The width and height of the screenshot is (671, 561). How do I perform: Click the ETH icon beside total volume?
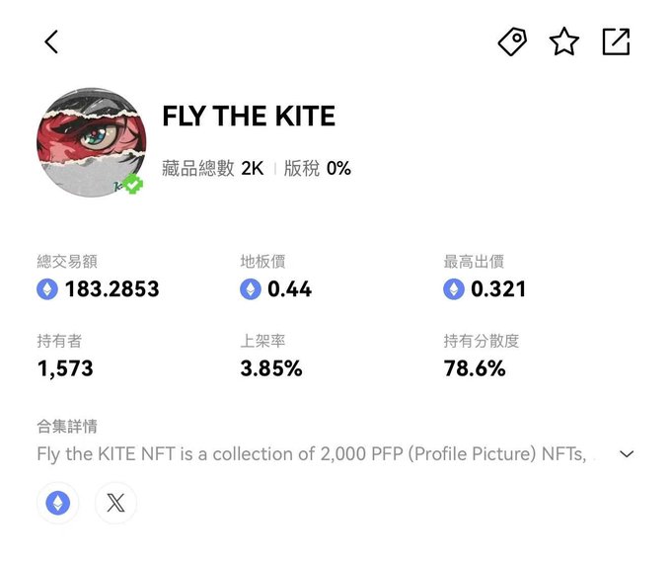click(x=47, y=289)
